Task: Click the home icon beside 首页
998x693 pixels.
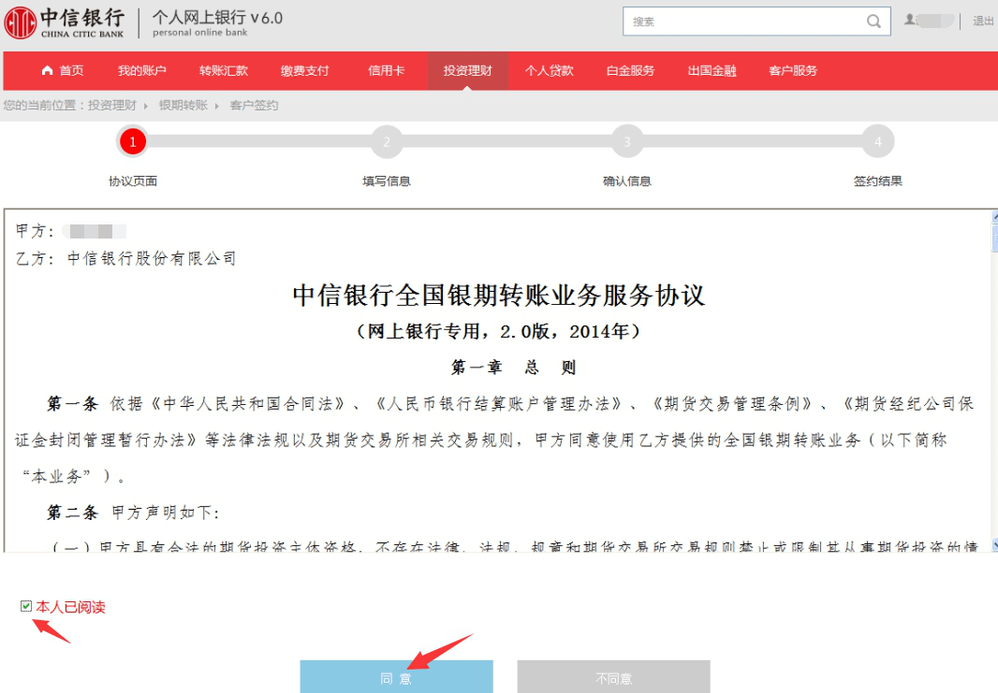Action: pos(47,70)
